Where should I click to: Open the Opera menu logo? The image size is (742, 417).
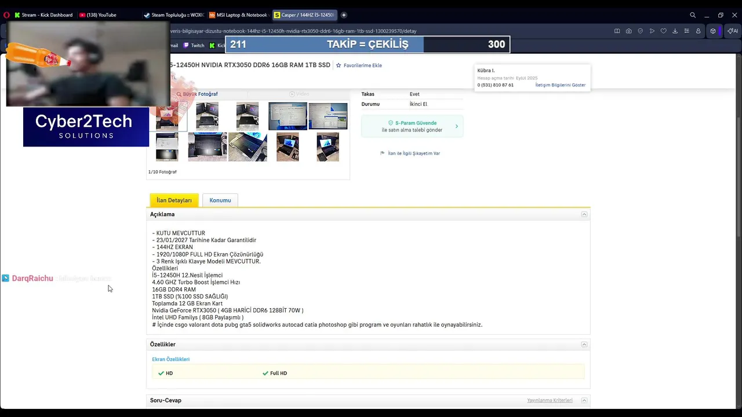[x=6, y=15]
